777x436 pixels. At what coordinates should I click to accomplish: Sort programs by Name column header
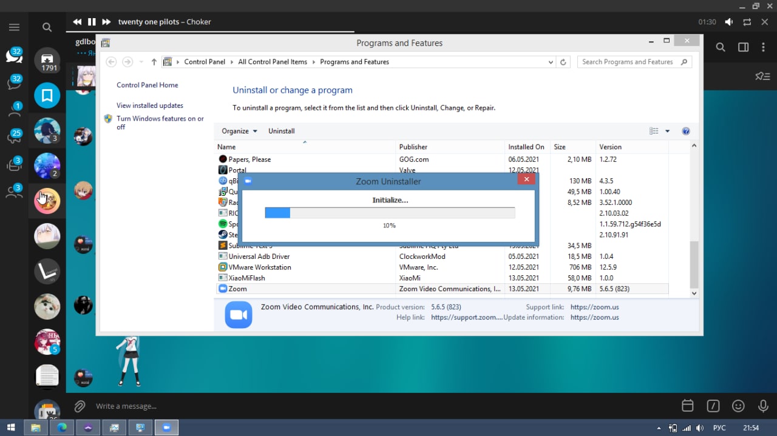point(305,147)
